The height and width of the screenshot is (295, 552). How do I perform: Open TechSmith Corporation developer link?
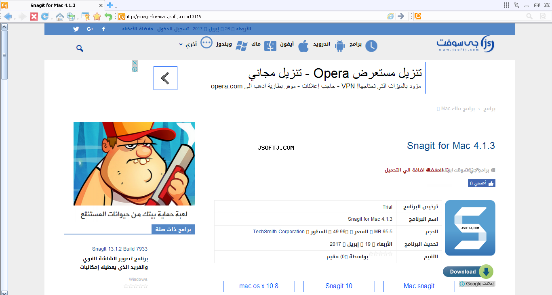(279, 232)
